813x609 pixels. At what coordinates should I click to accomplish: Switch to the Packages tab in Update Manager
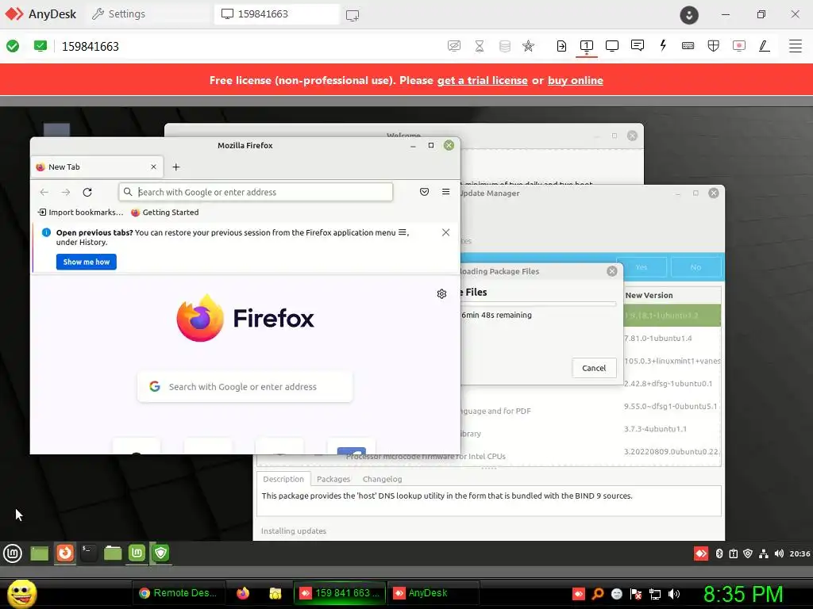coord(333,479)
